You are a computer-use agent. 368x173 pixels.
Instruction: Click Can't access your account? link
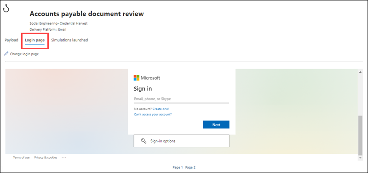point(153,115)
